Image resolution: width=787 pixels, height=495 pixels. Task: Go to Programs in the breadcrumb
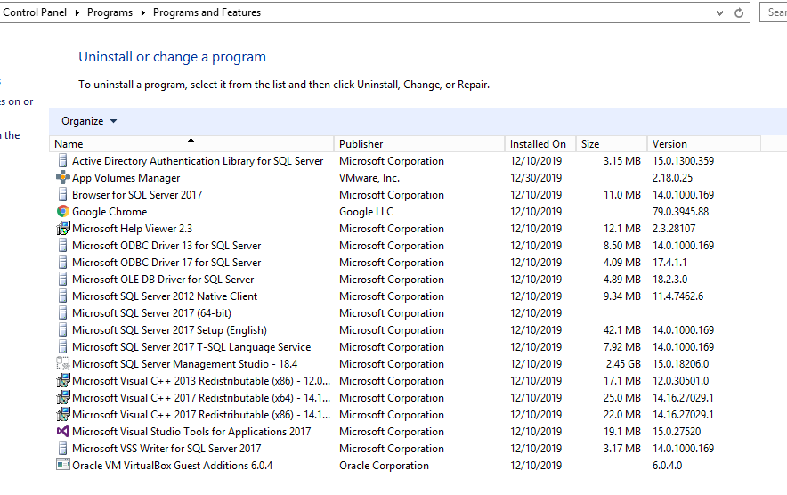click(110, 12)
